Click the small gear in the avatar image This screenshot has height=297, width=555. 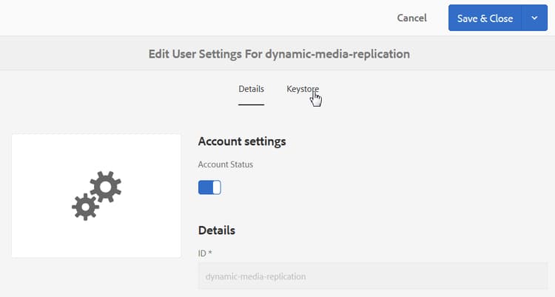[84, 207]
